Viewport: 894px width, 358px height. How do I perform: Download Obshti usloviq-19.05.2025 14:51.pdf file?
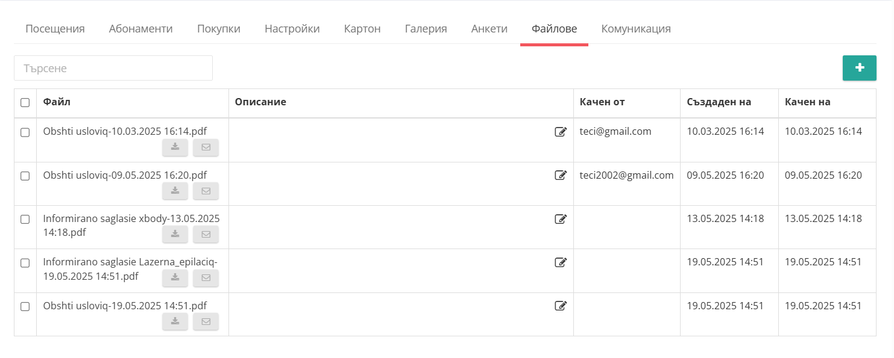click(175, 321)
